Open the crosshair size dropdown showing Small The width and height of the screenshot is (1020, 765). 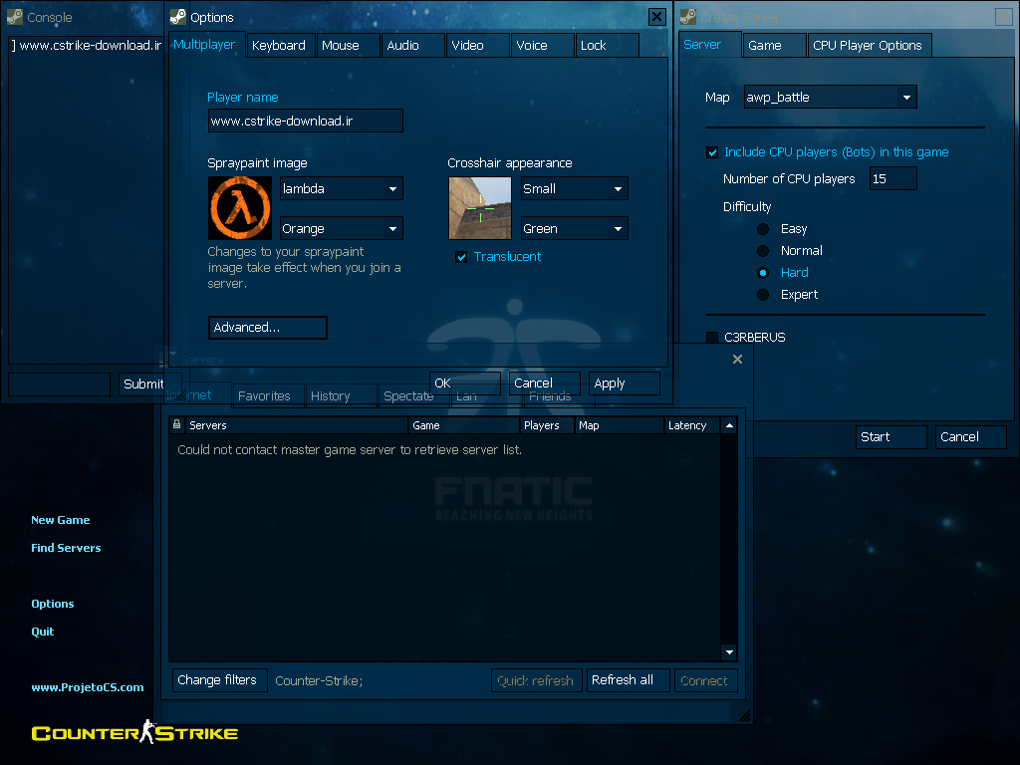coord(575,188)
